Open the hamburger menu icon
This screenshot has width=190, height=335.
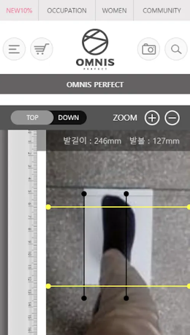(14, 49)
